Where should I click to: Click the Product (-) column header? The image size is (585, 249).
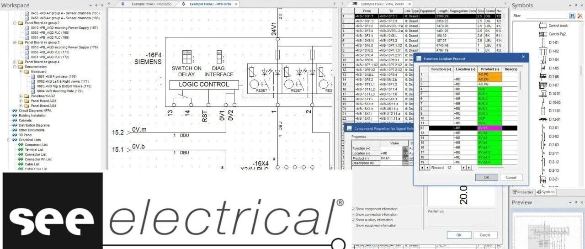click(489, 69)
